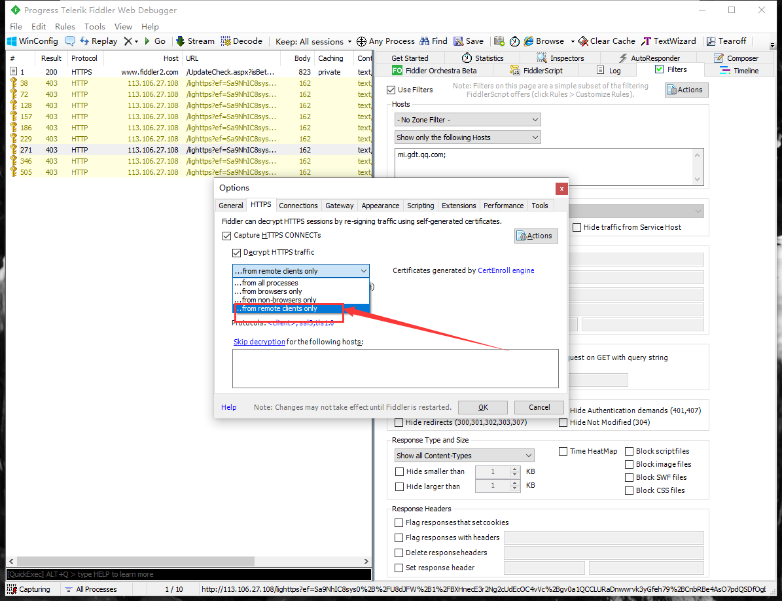Open Fiddler Orchestra Beta tab
Viewport: 782px width, 601px height.
[x=435, y=71]
